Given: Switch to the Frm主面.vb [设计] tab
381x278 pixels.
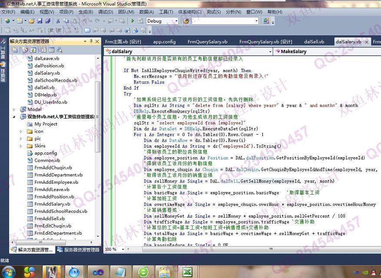Looking at the screenshot, I should (x=123, y=42).
